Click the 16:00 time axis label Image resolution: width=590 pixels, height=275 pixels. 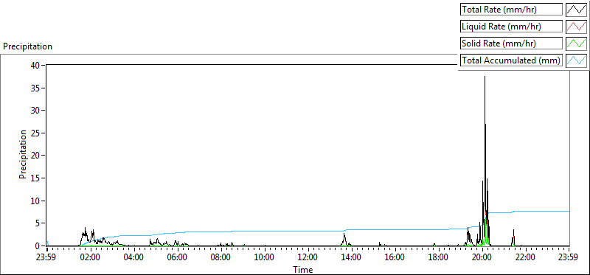(x=395, y=258)
